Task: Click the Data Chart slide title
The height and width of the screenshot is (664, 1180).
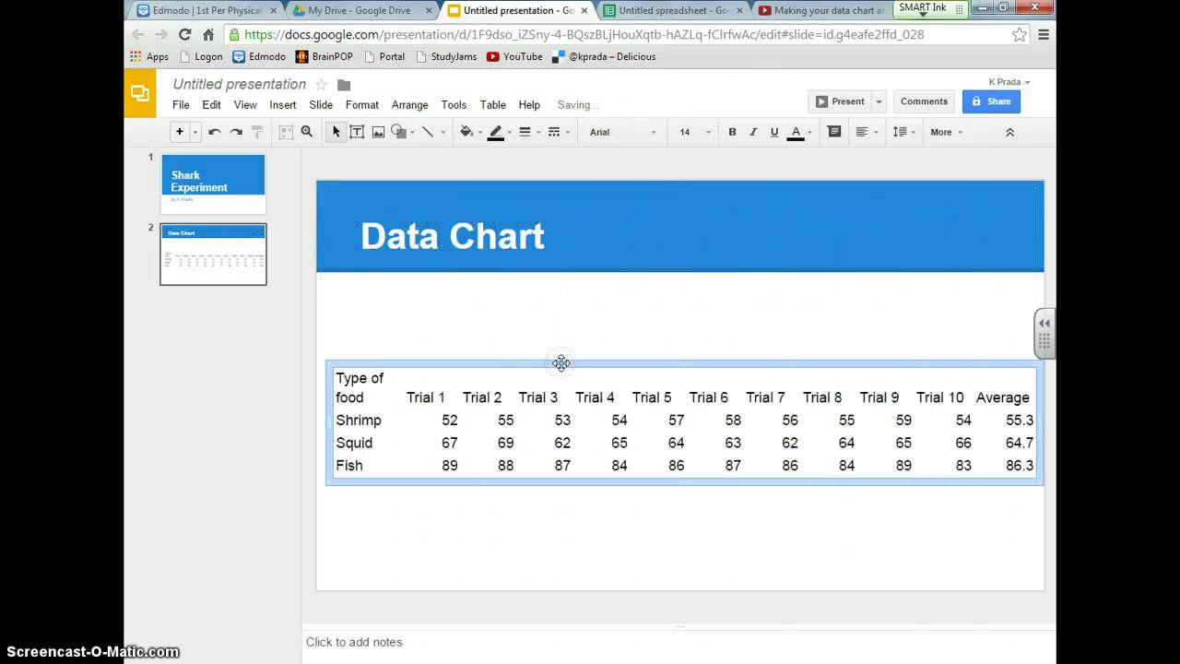Action: (x=453, y=236)
